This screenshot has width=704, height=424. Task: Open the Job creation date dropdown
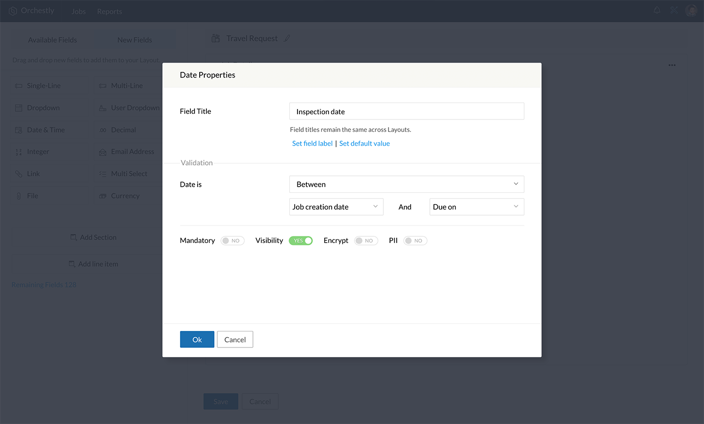click(x=336, y=207)
